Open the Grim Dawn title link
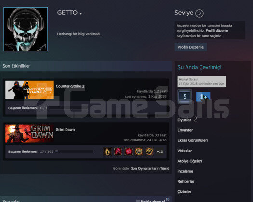This screenshot has height=202, width=253. 65,130
